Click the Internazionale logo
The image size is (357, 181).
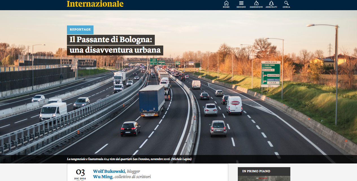point(95,4)
